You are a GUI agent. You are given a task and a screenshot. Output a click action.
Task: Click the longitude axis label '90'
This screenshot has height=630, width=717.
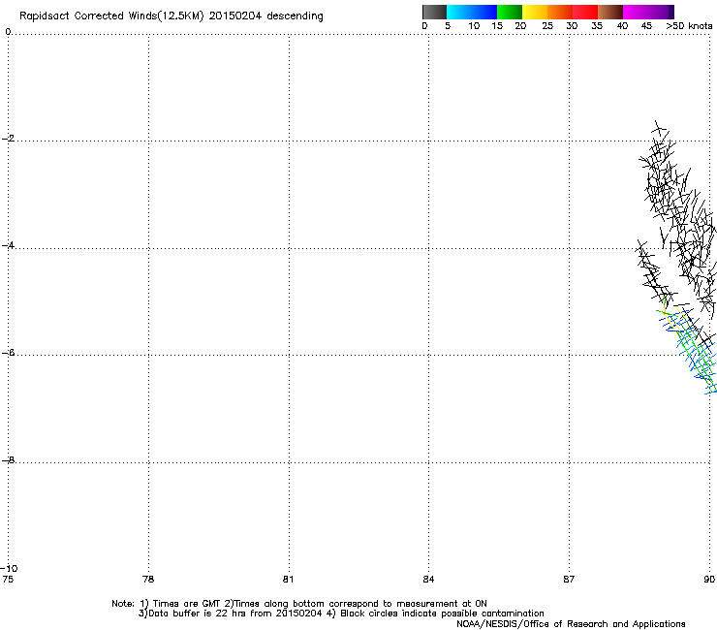709,580
